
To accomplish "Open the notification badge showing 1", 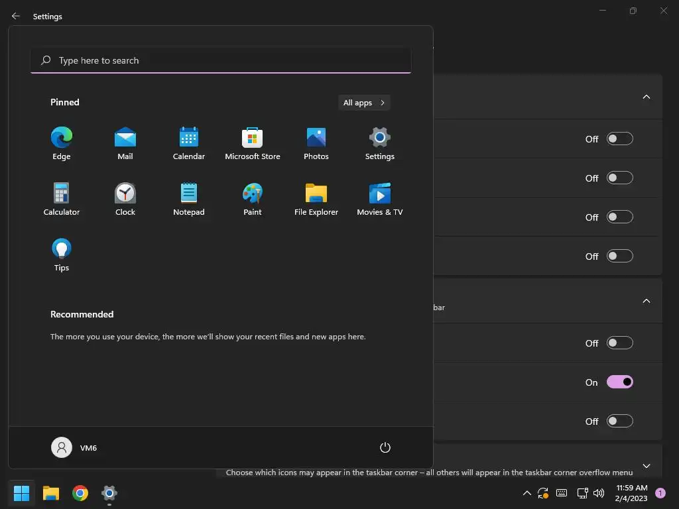I will [x=660, y=493].
